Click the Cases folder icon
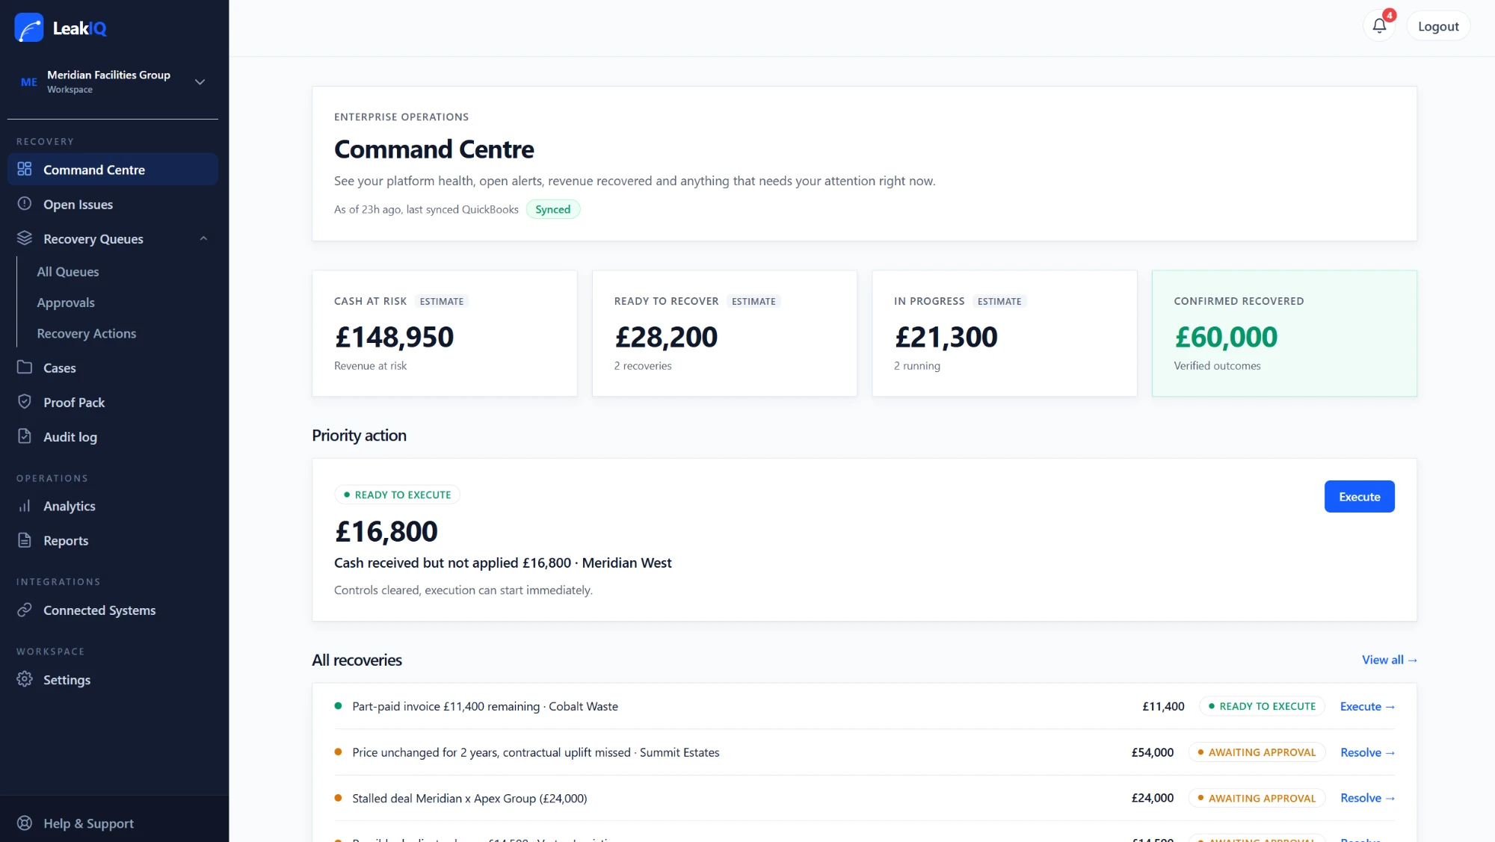 tap(25, 368)
